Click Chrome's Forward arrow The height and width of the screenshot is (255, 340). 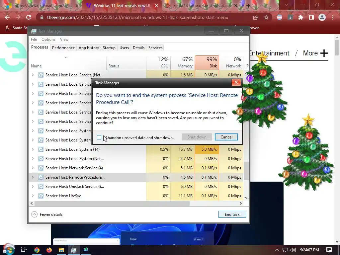pyautogui.click(x=18, y=17)
